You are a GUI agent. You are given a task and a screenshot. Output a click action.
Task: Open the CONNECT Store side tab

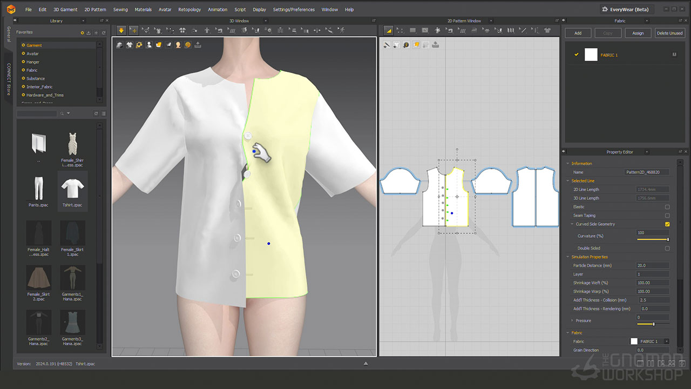(x=9, y=79)
